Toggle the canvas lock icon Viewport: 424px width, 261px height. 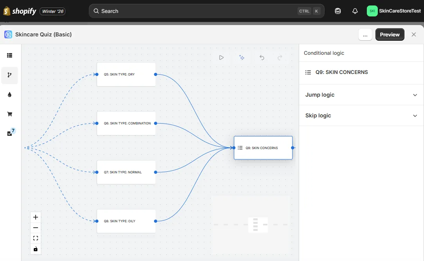(x=35, y=249)
